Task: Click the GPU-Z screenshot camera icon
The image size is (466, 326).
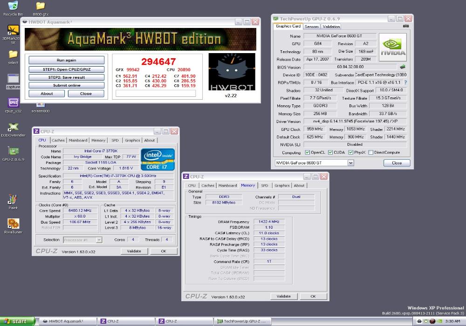Action: point(406,26)
